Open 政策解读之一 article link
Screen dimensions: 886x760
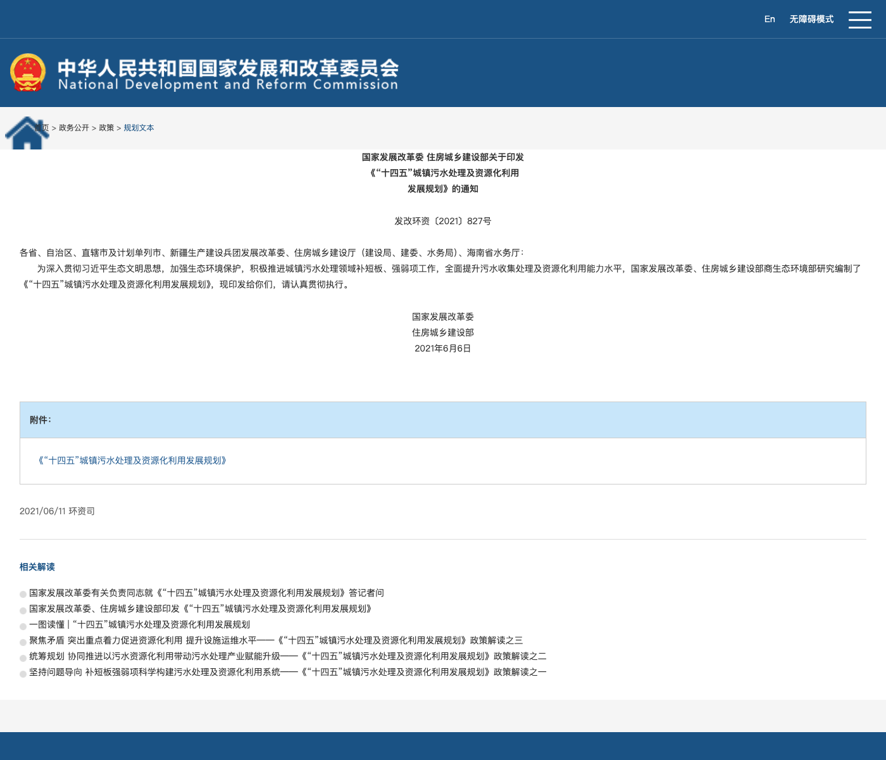click(x=288, y=672)
